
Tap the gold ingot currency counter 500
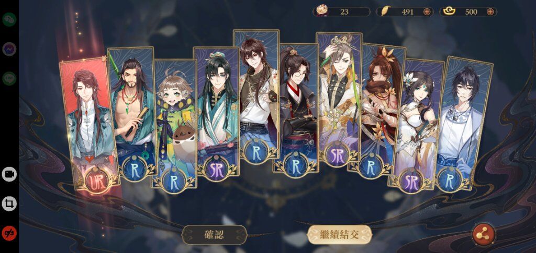(468, 11)
